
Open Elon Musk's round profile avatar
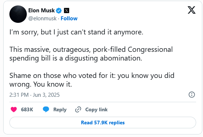pos(18,14)
